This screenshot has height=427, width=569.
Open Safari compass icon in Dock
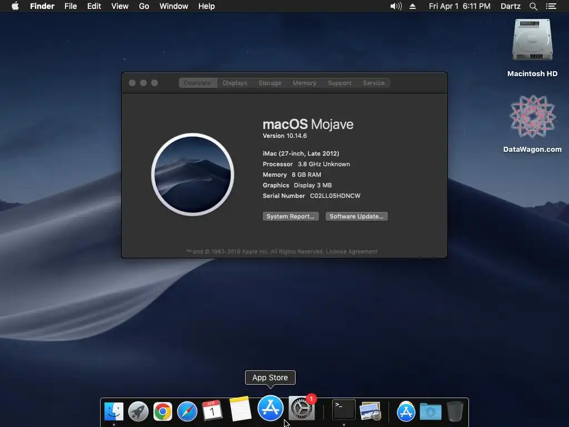(x=187, y=411)
